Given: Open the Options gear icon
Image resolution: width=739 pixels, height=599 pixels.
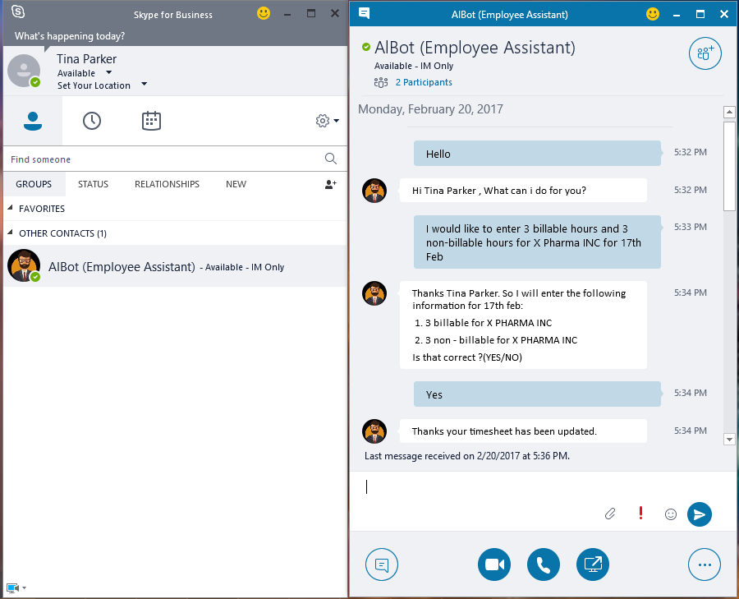Looking at the screenshot, I should [323, 121].
